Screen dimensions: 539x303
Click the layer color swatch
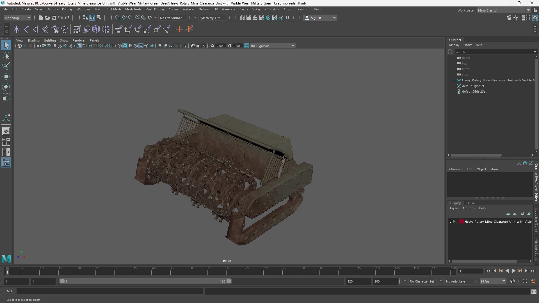click(461, 222)
